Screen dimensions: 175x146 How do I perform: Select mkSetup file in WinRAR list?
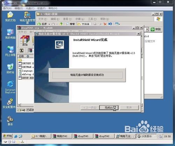click(x=26, y=74)
